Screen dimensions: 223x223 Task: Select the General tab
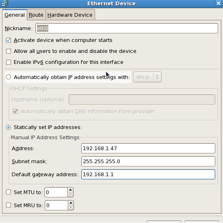[15, 15]
